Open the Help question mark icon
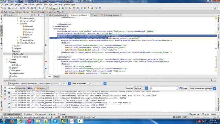220x124 pixels. (100, 8)
